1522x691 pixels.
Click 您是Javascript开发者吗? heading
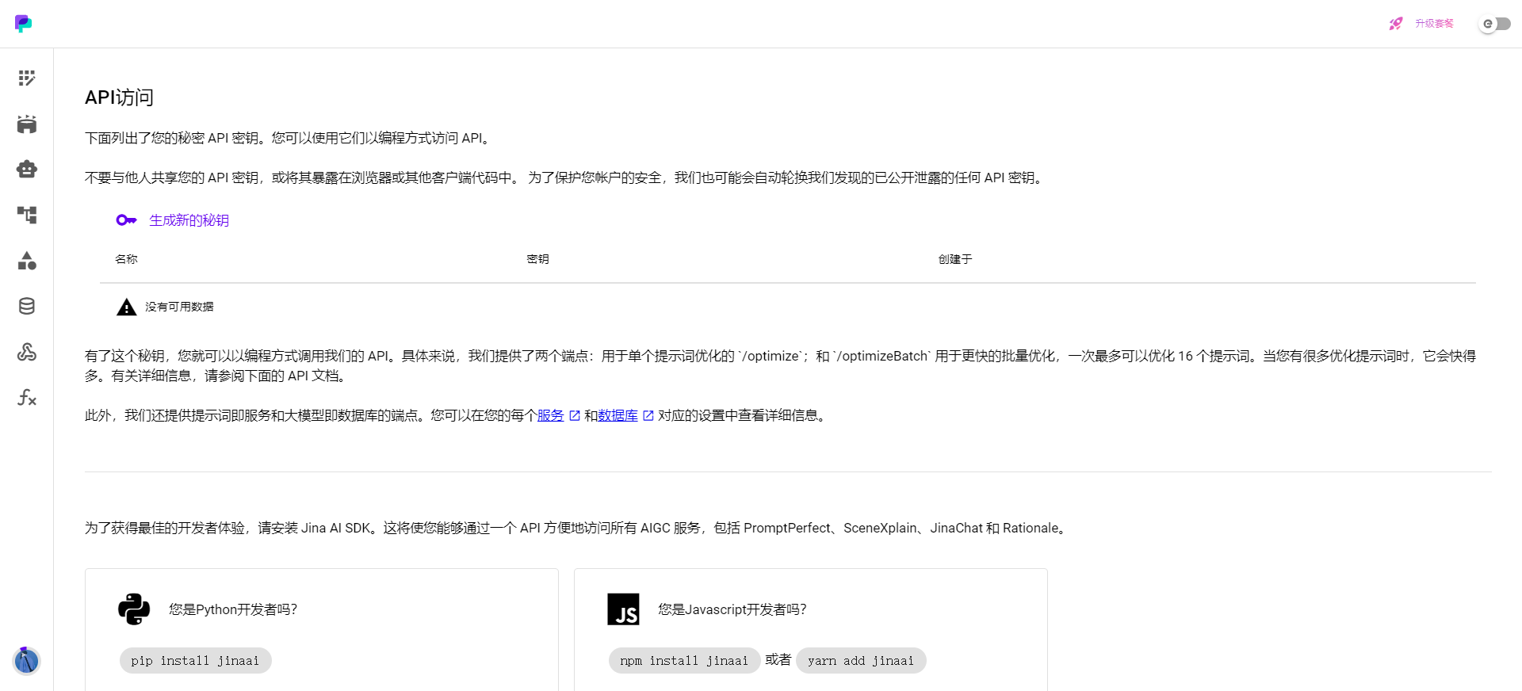pos(732,609)
